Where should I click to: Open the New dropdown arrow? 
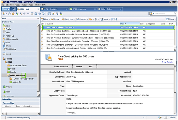[x=49, y=19]
